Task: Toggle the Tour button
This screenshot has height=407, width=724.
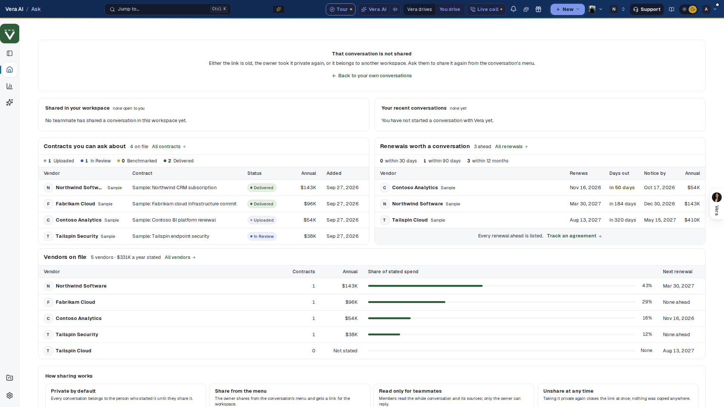Action: (341, 9)
